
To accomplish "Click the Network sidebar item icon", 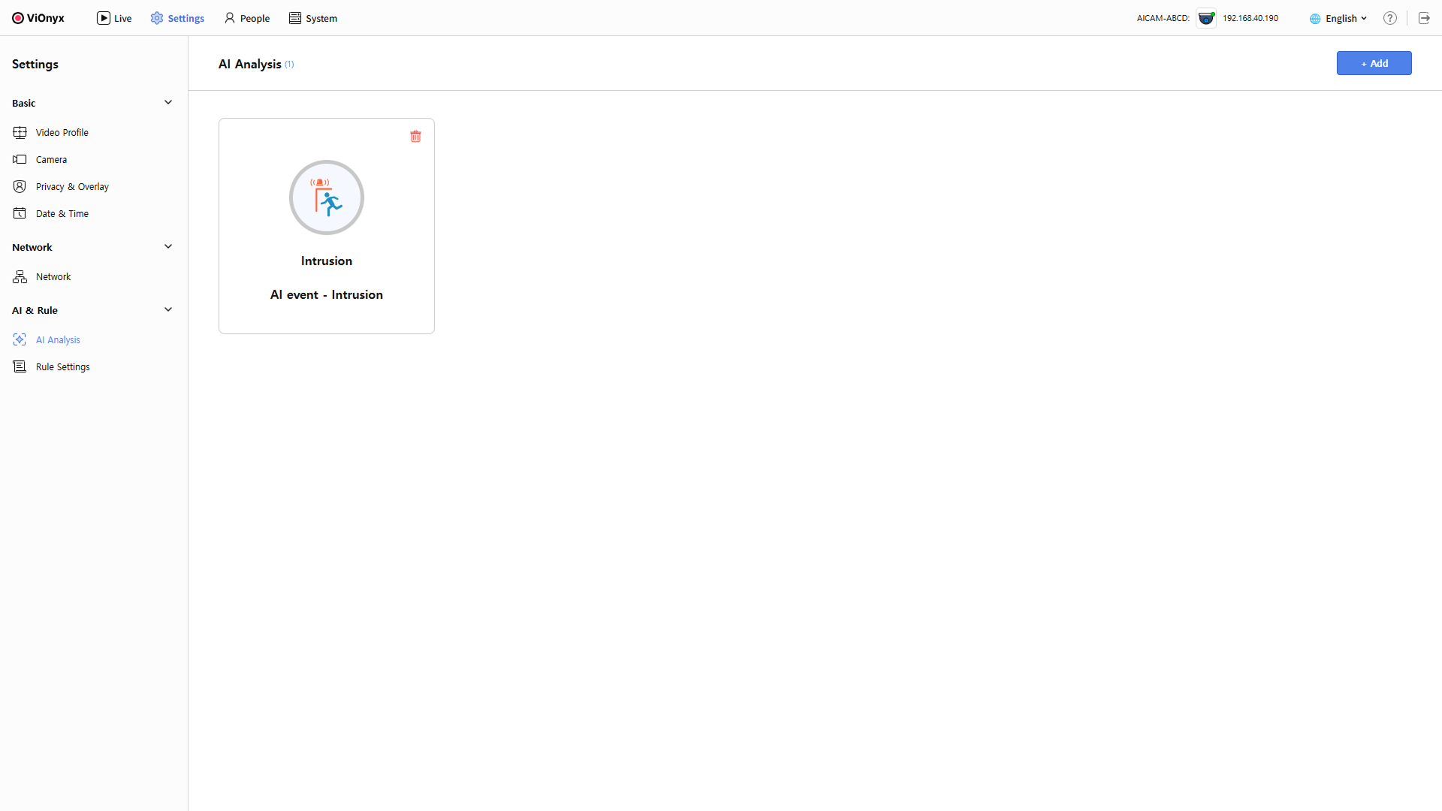I will [20, 276].
